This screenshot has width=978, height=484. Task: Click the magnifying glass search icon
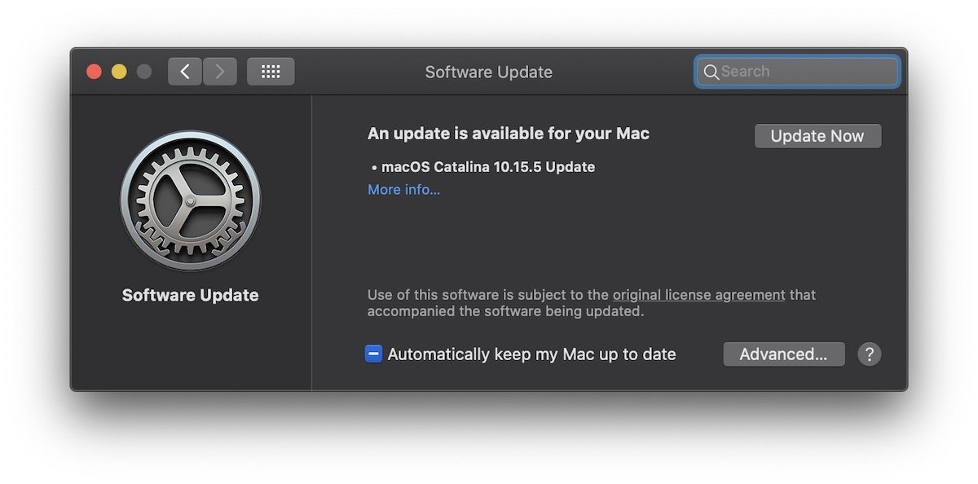(x=711, y=72)
